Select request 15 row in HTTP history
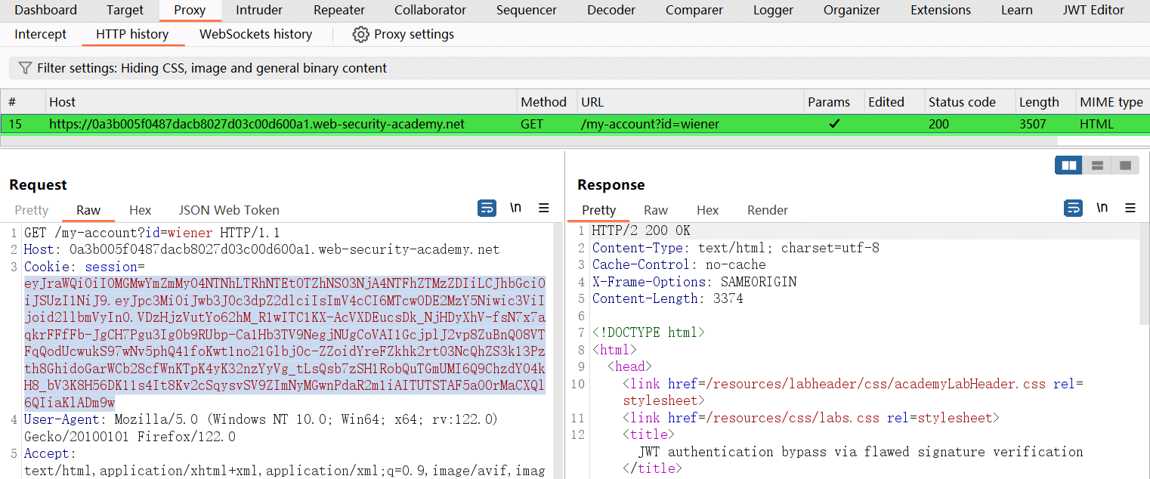Viewport: 1150px width, 479px height. click(x=257, y=124)
